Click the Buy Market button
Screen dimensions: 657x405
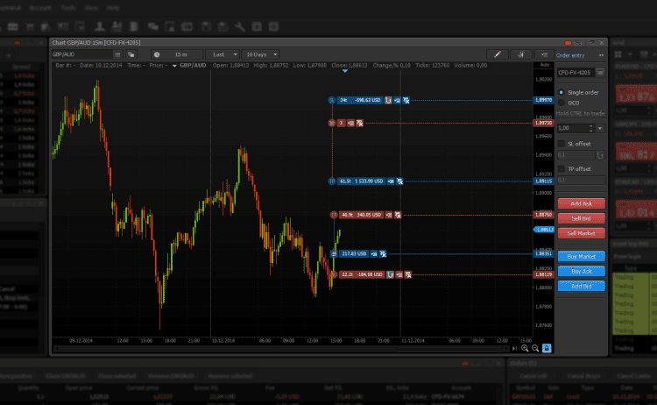click(x=581, y=256)
